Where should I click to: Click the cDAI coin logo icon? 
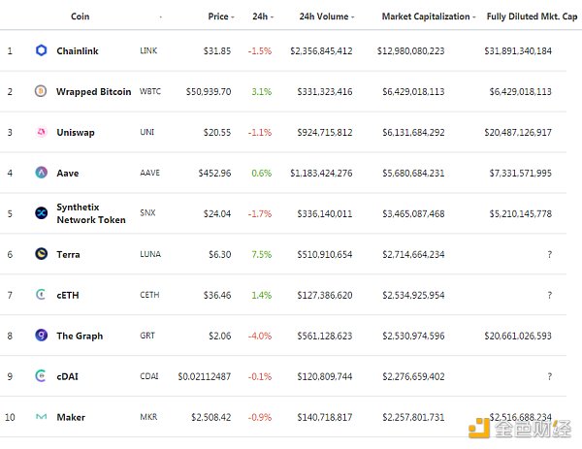pyautogui.click(x=41, y=376)
